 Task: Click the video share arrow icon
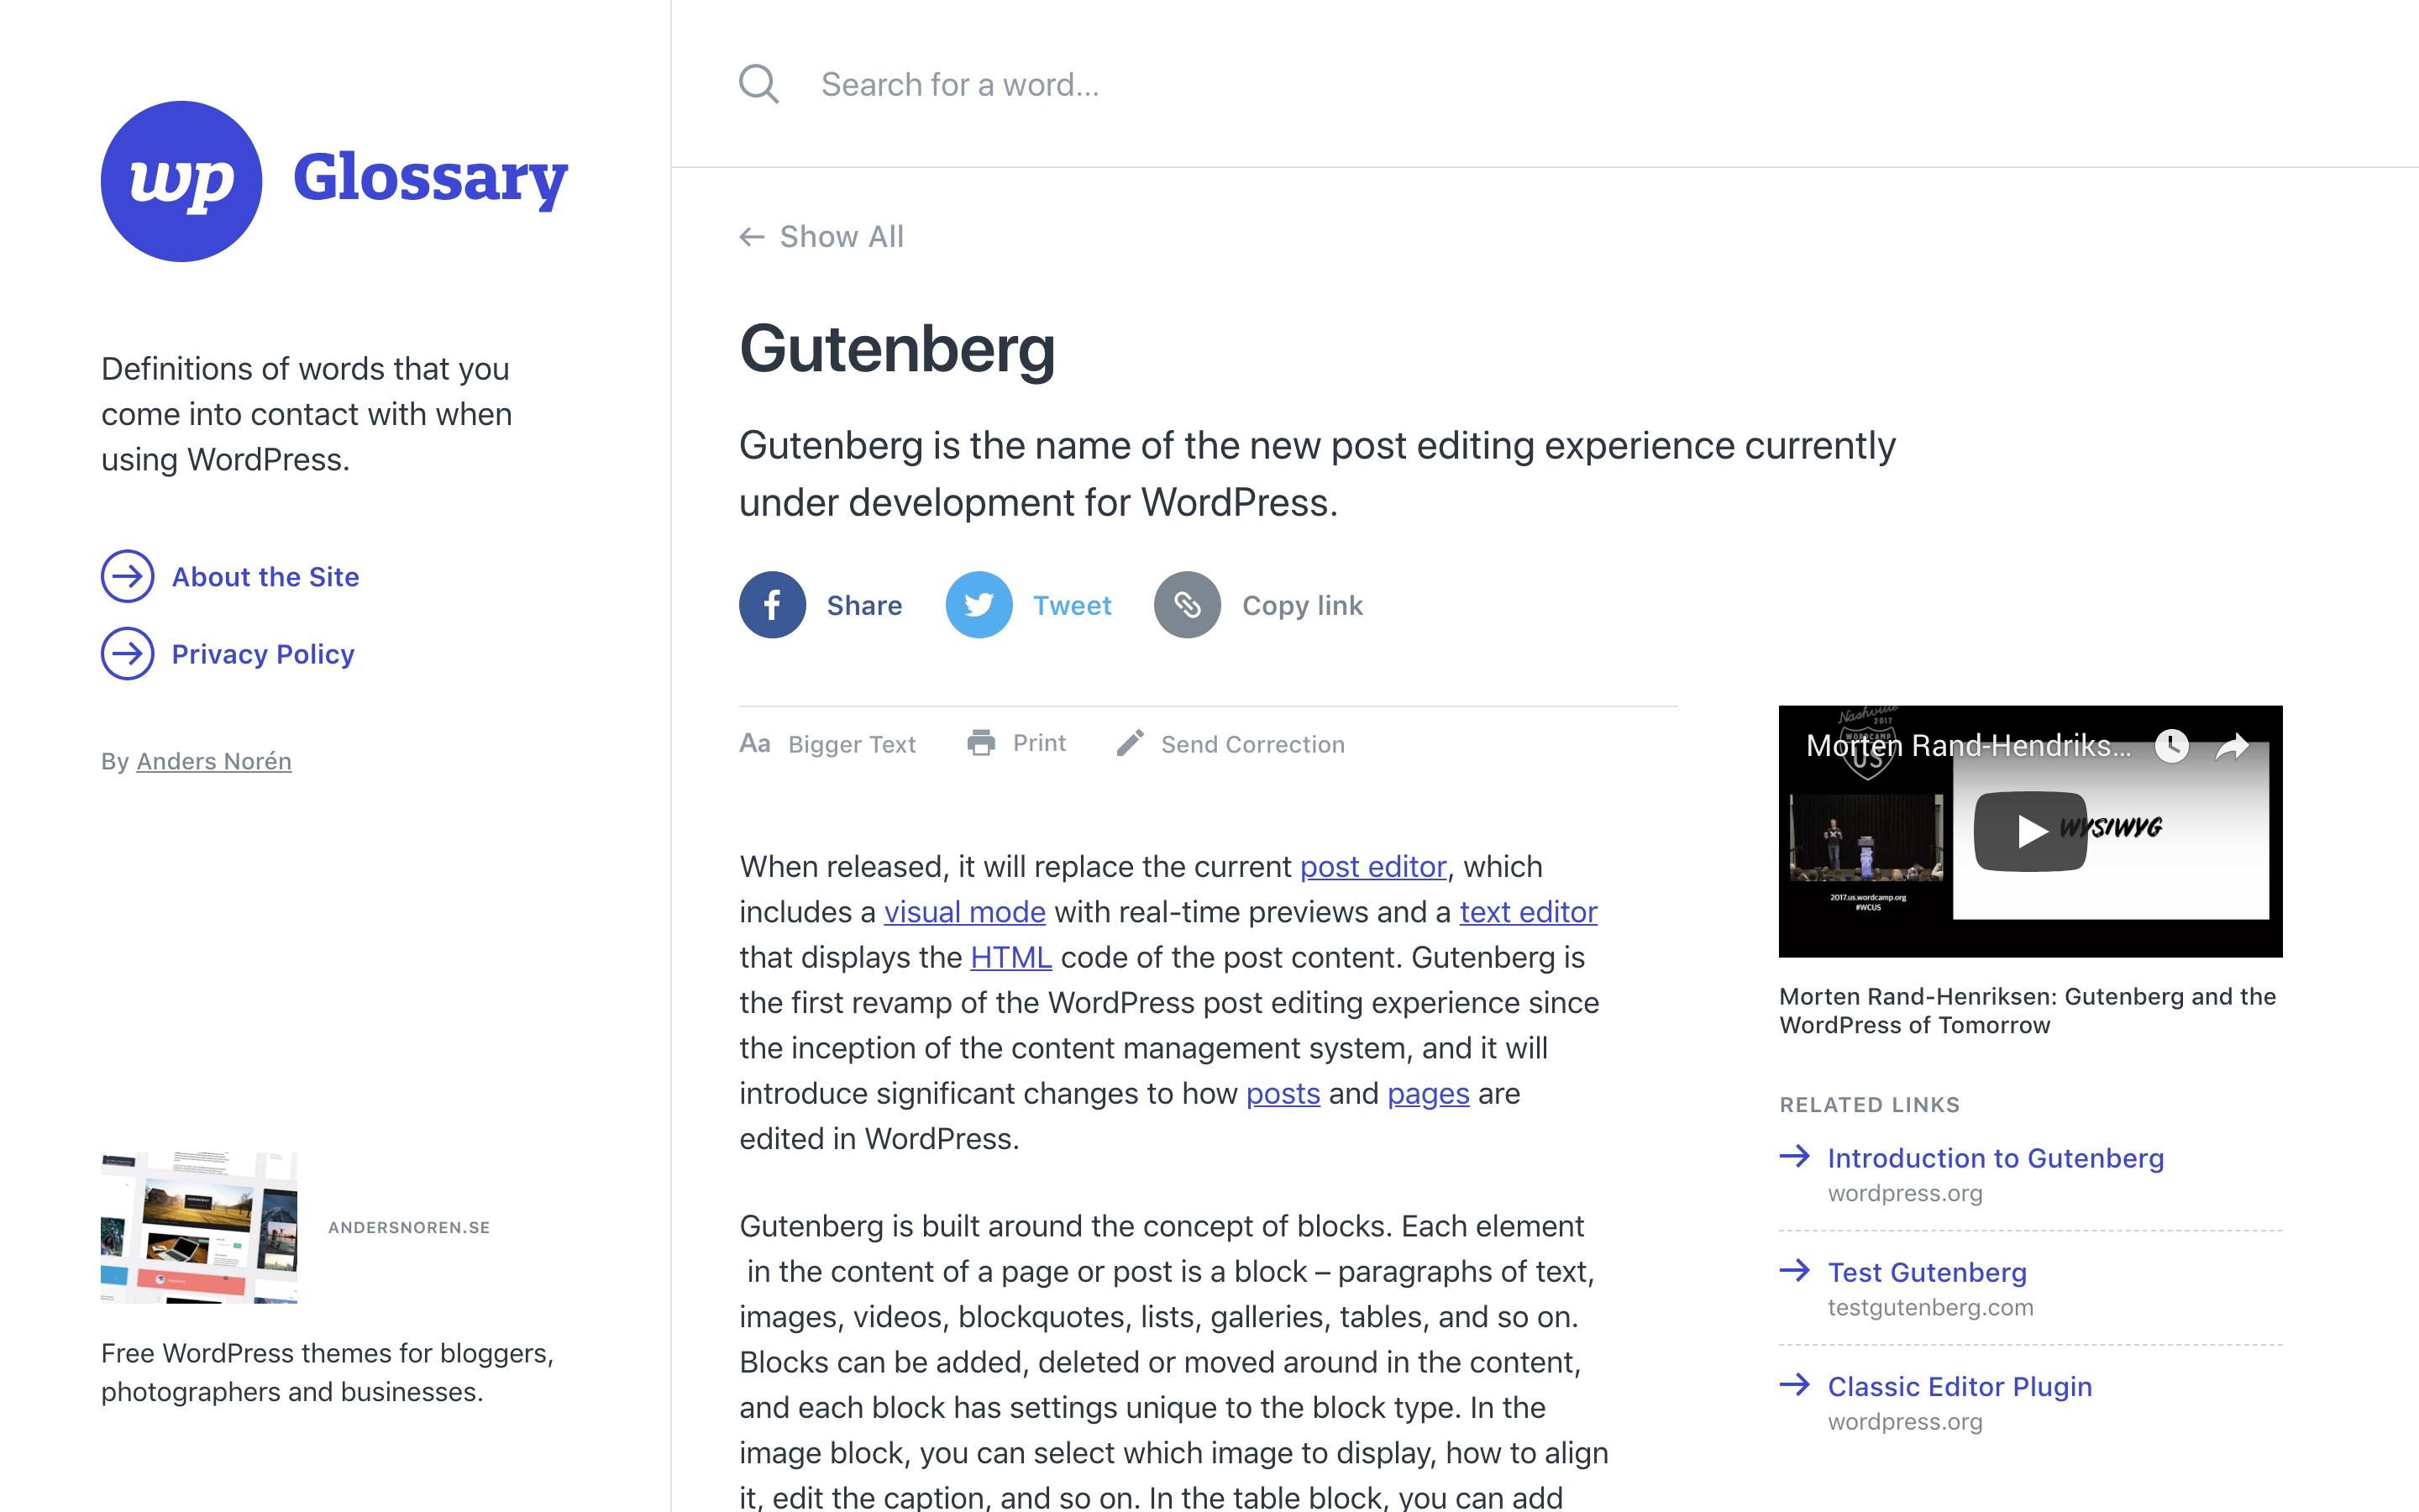point(2232,746)
